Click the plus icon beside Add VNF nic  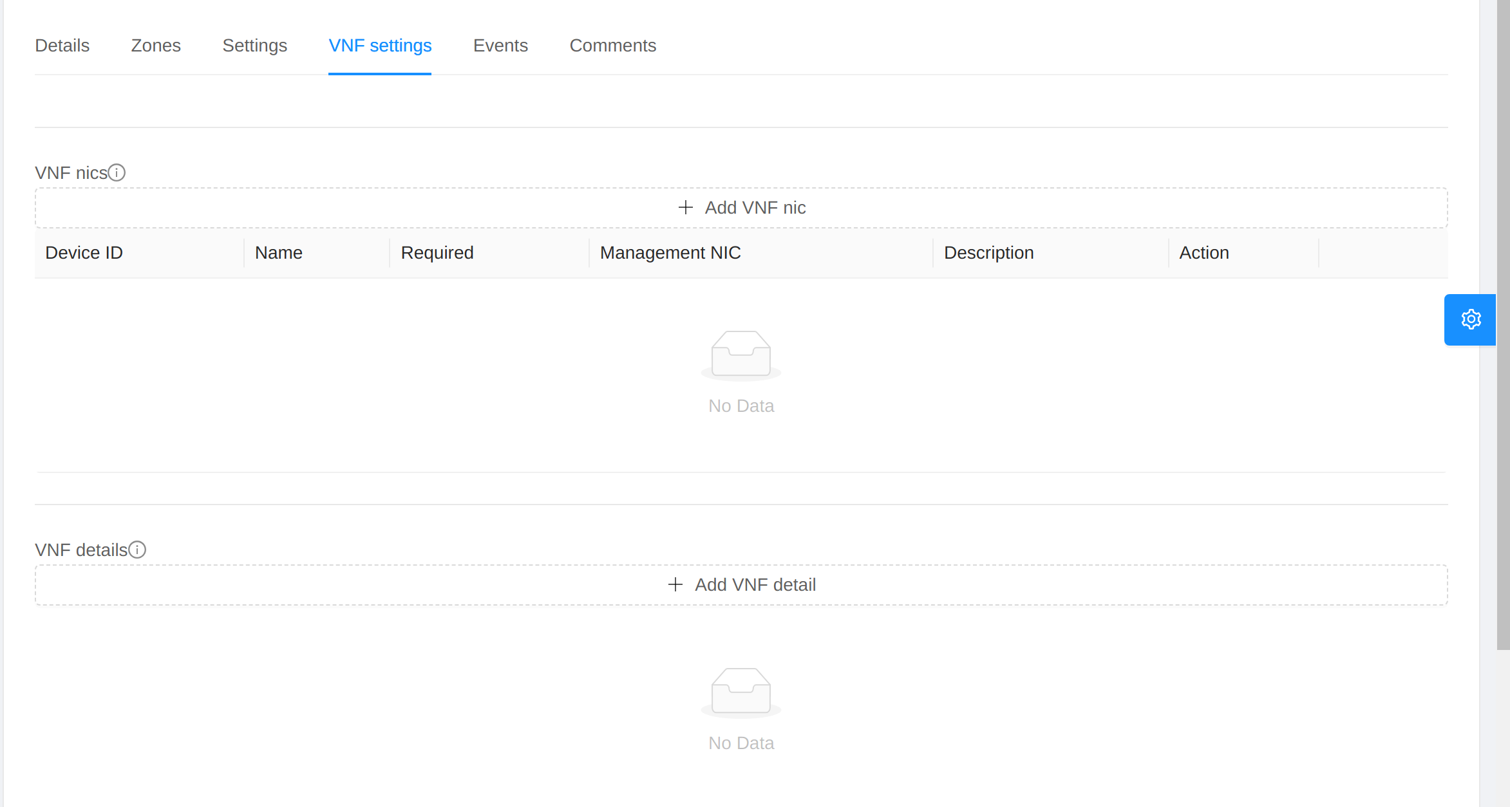coord(684,207)
